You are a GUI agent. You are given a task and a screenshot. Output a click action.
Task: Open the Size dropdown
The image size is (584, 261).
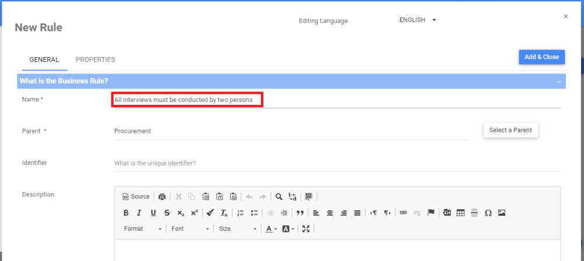point(238,229)
